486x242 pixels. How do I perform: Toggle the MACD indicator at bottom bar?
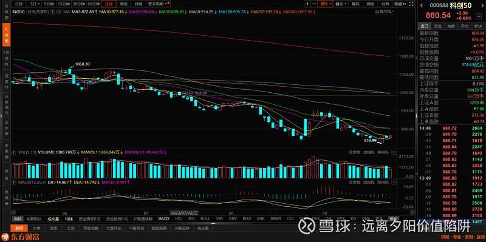point(163,219)
